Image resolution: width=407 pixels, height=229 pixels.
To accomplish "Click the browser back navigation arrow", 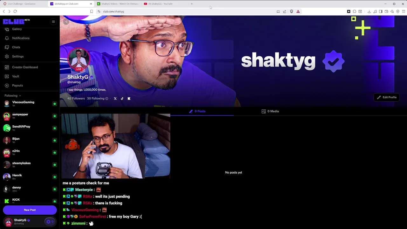I will point(4,11).
